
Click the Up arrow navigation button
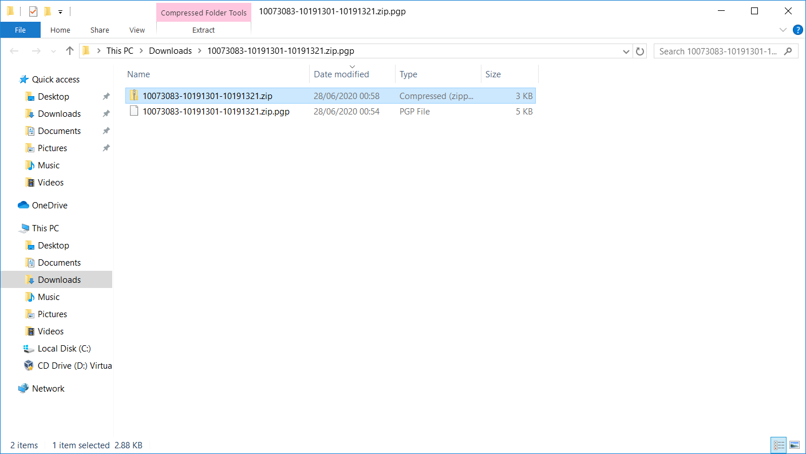click(x=70, y=51)
